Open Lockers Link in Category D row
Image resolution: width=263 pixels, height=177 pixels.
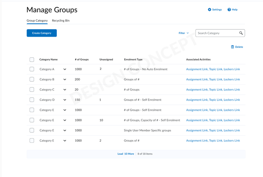pos(232,100)
